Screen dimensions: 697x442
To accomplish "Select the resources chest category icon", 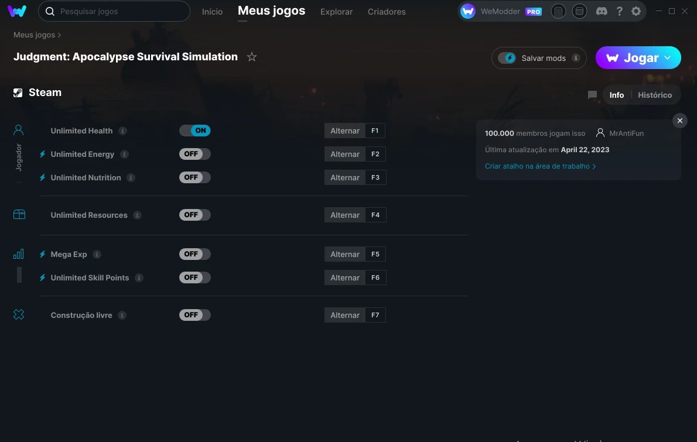I will click(x=19, y=214).
